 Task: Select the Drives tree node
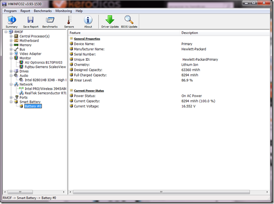24,71
